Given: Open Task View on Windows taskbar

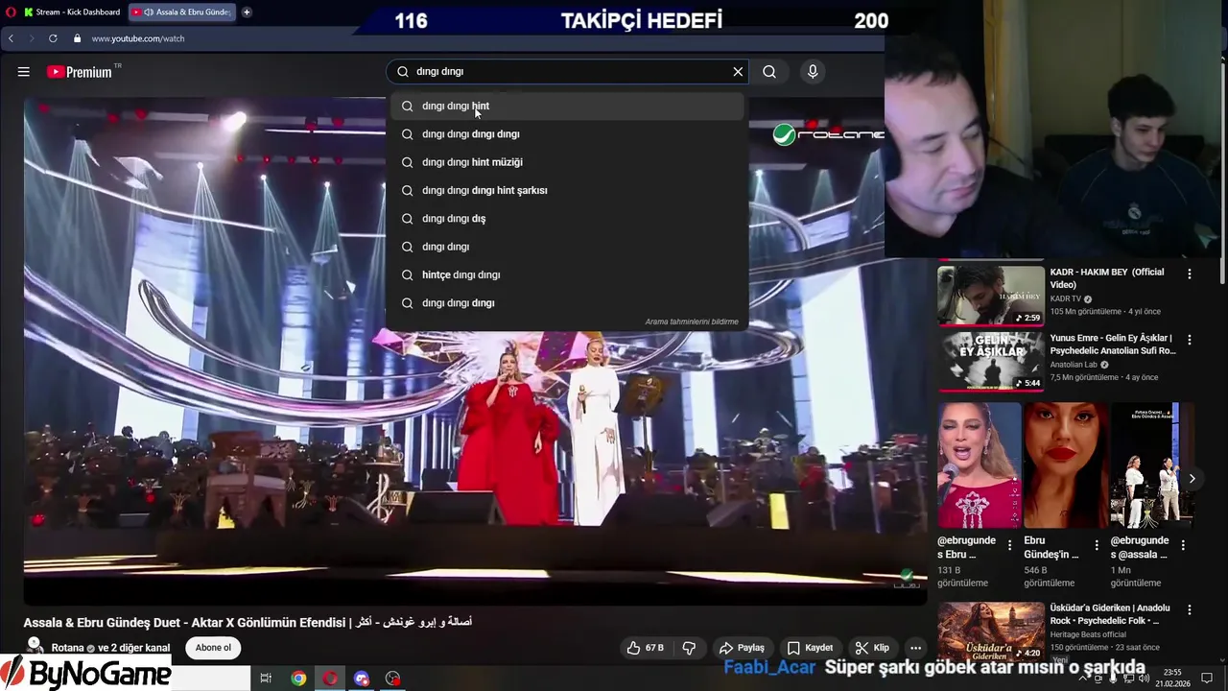Looking at the screenshot, I should [266, 679].
